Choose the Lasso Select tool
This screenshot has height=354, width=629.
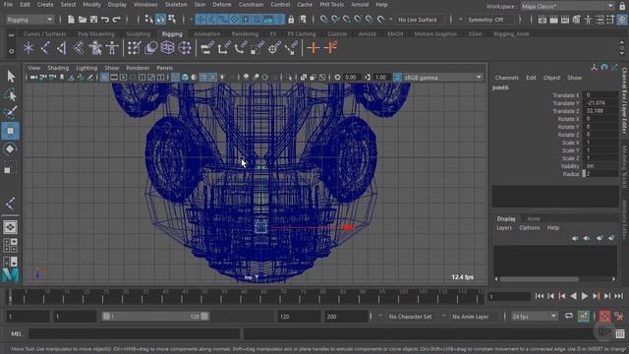coord(11,95)
